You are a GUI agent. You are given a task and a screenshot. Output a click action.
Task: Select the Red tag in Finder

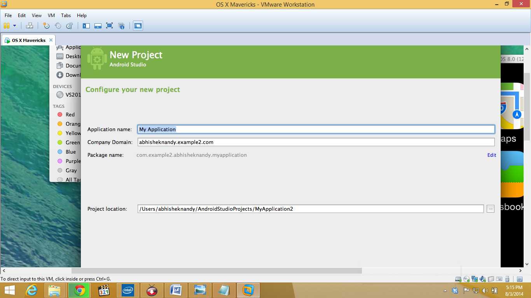tap(66, 114)
